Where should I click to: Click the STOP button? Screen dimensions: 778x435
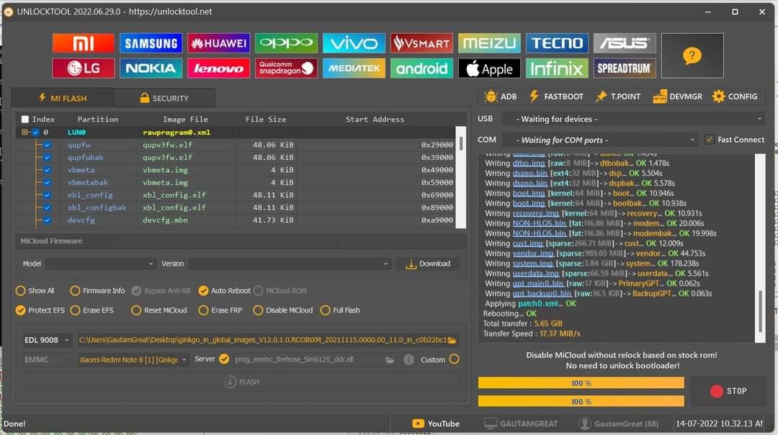click(728, 391)
